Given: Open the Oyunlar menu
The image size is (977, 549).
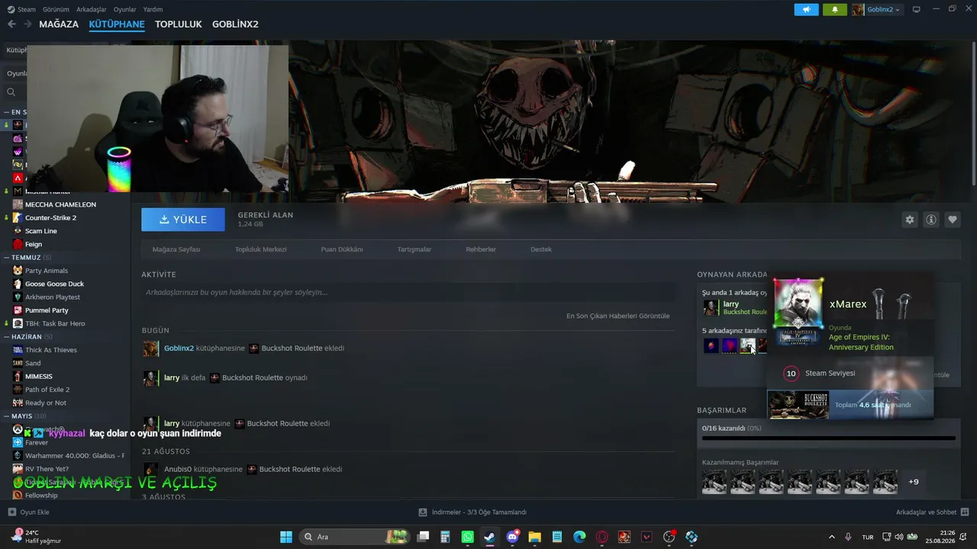Looking at the screenshot, I should pos(125,9).
